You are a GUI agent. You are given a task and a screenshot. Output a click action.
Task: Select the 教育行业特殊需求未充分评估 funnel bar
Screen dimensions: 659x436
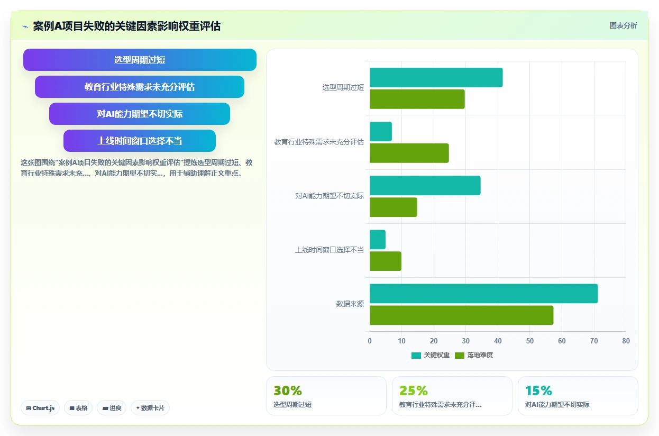pyautogui.click(x=140, y=87)
